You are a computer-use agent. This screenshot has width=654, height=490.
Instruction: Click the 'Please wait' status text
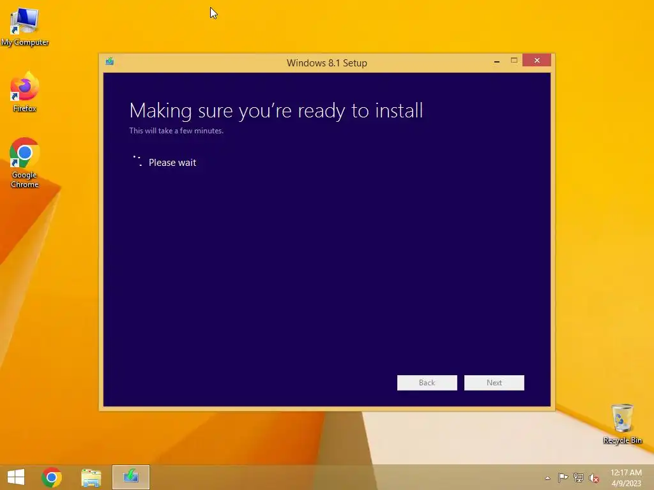point(172,163)
